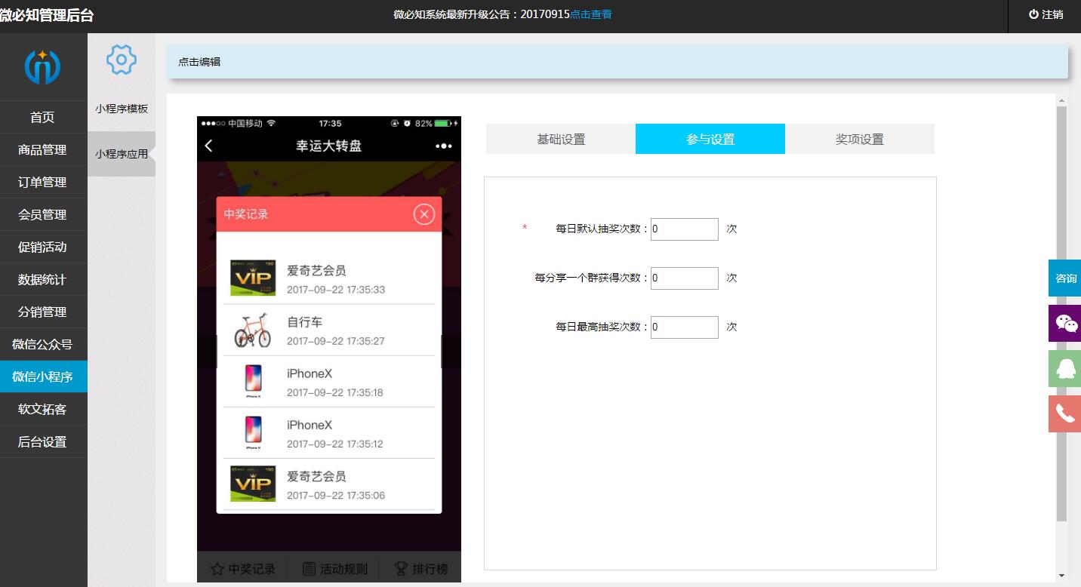Click the WeChat icon on right sidebar
The width and height of the screenshot is (1081, 587).
click(1065, 324)
